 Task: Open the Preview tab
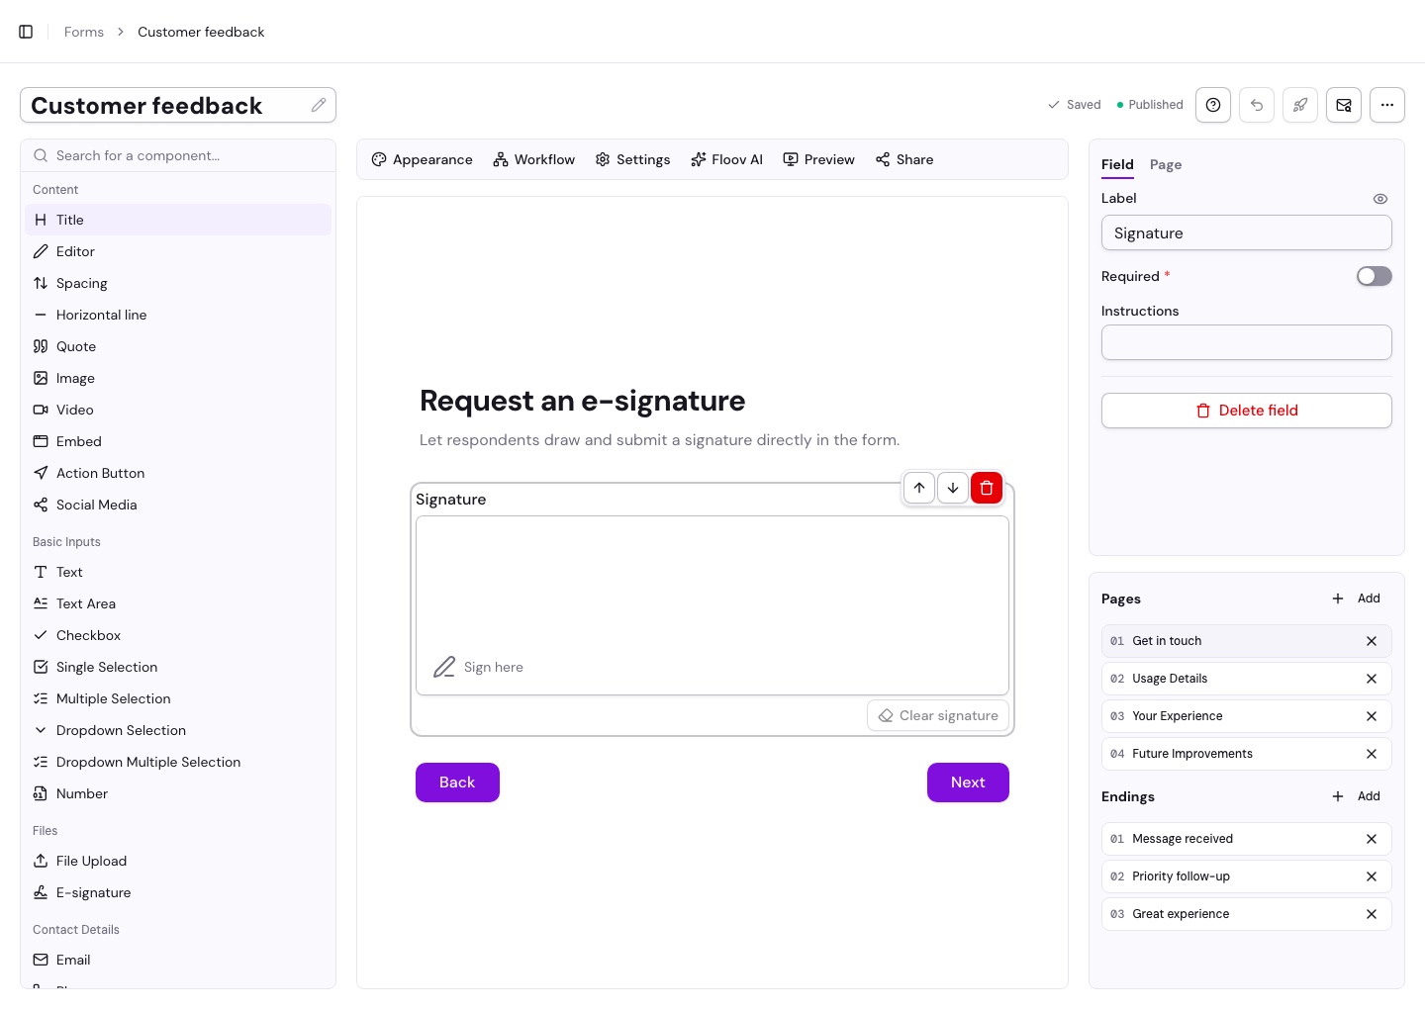(x=819, y=159)
